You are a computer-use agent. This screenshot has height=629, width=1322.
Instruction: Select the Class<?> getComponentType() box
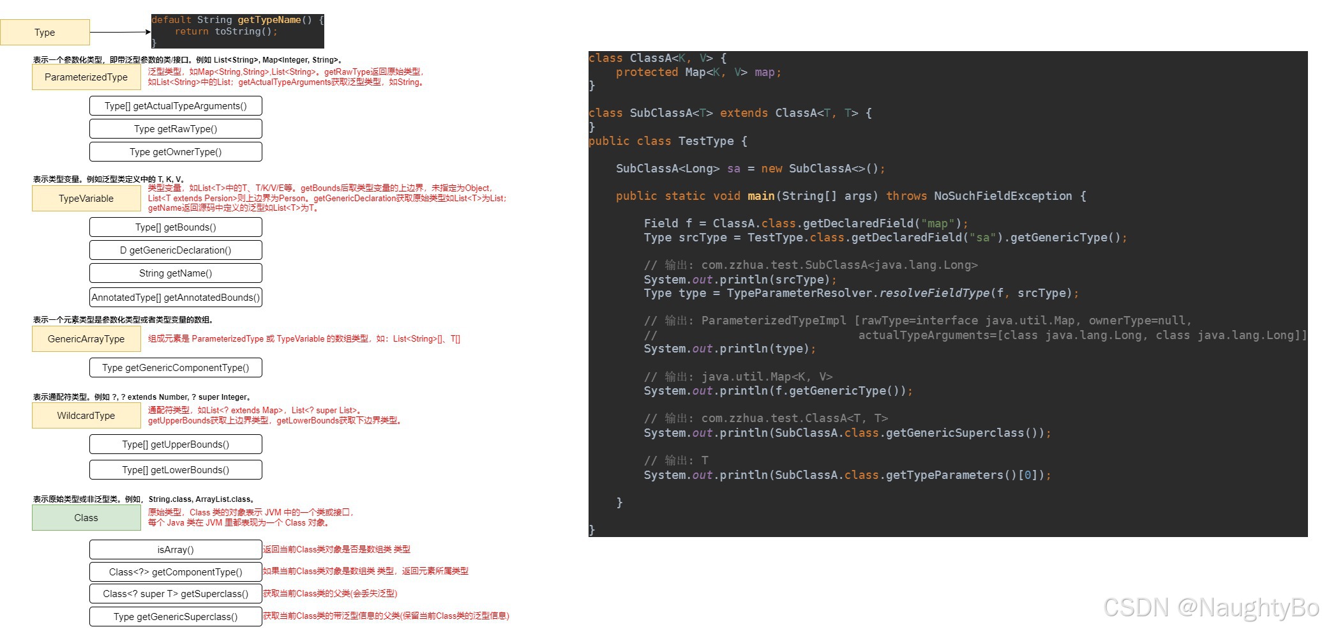tap(176, 572)
